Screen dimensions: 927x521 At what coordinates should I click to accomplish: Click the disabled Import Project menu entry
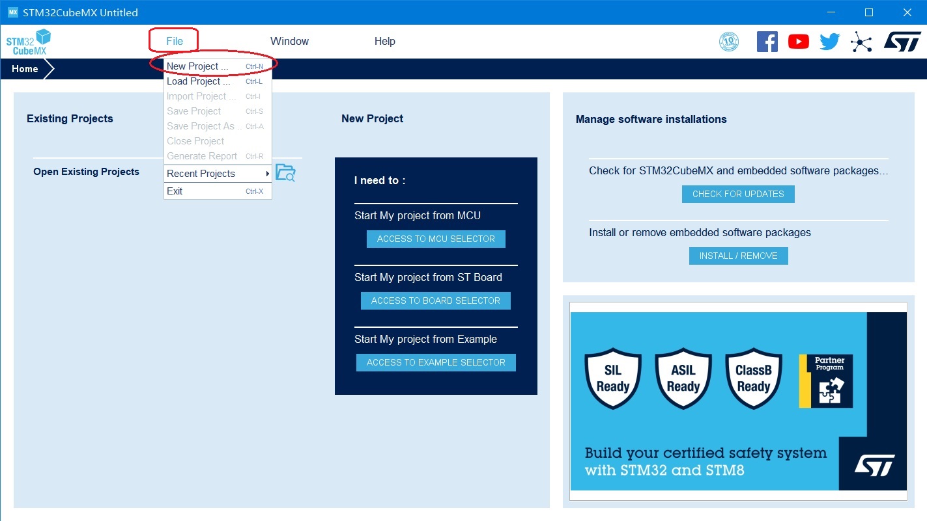pos(218,96)
